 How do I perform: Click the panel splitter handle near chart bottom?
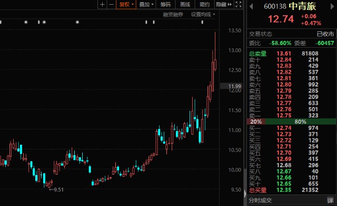[245, 194]
